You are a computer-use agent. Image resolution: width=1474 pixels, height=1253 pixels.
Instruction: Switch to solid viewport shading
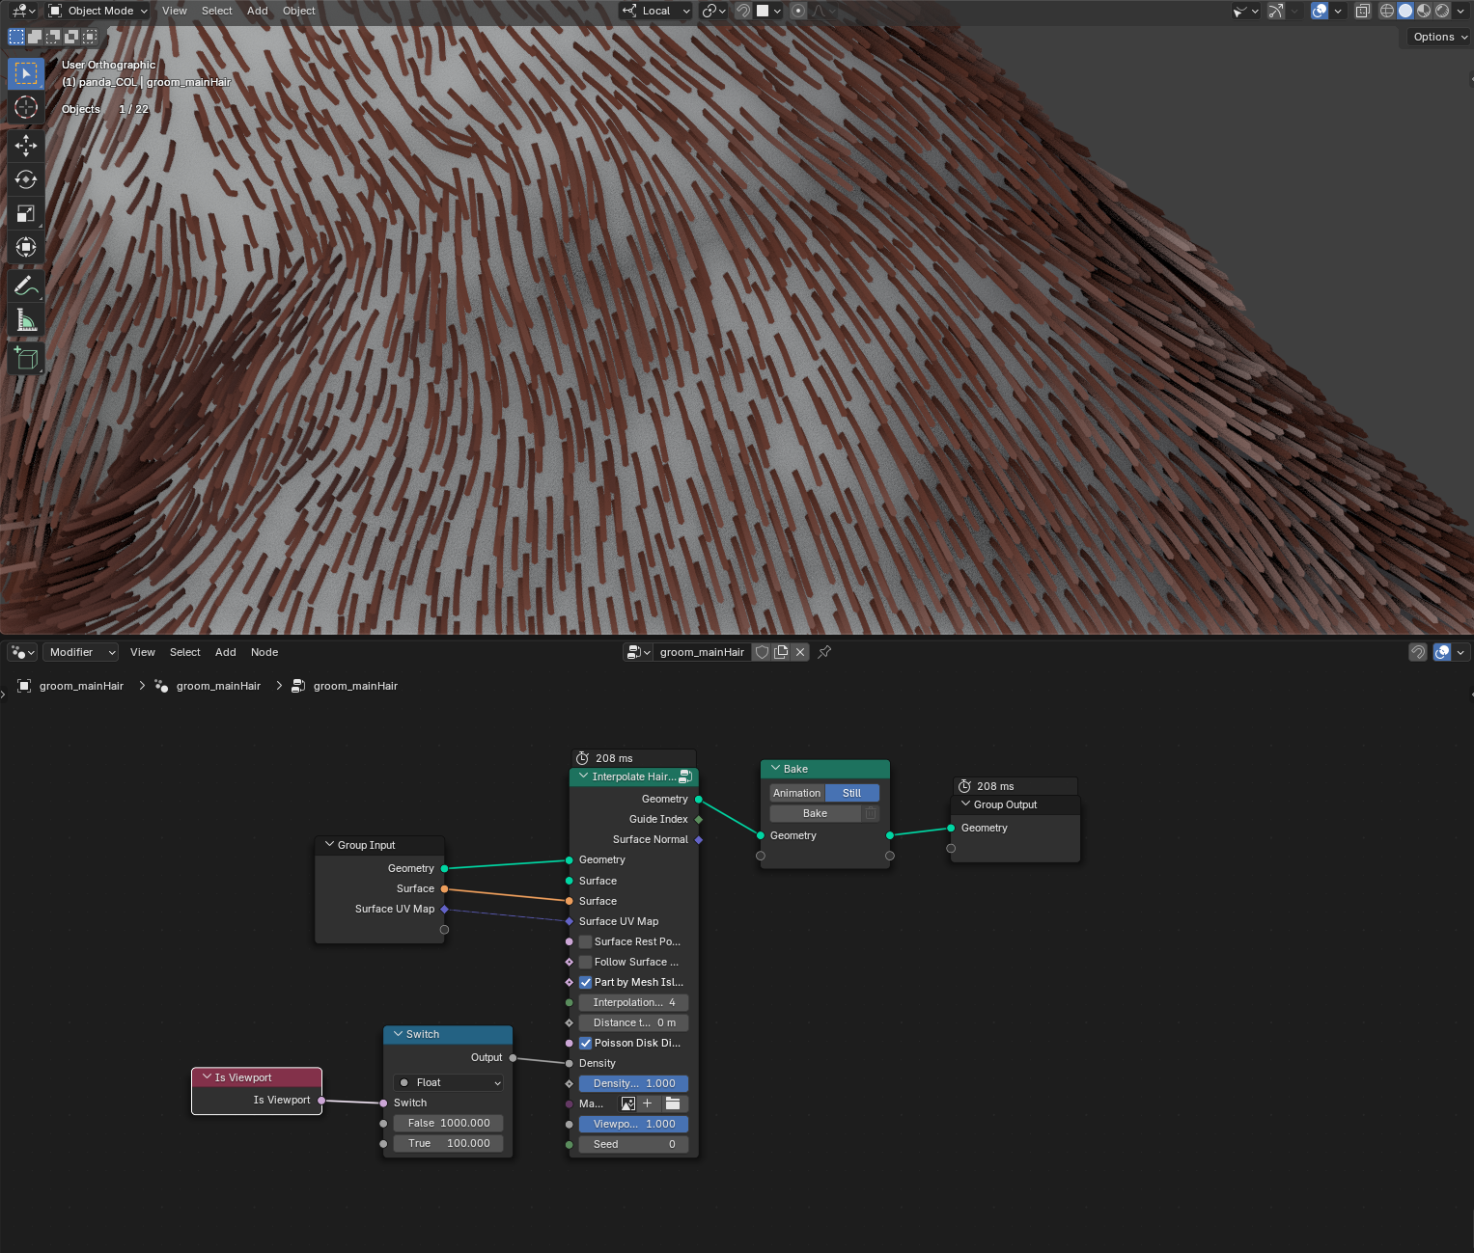[x=1405, y=11]
